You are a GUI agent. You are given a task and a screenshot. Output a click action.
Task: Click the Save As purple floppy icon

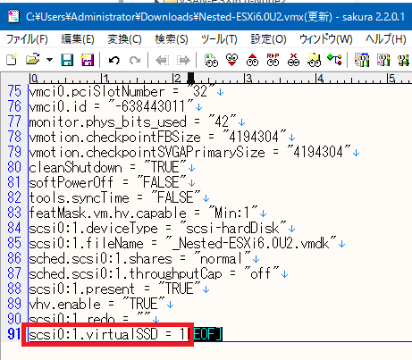(88, 60)
